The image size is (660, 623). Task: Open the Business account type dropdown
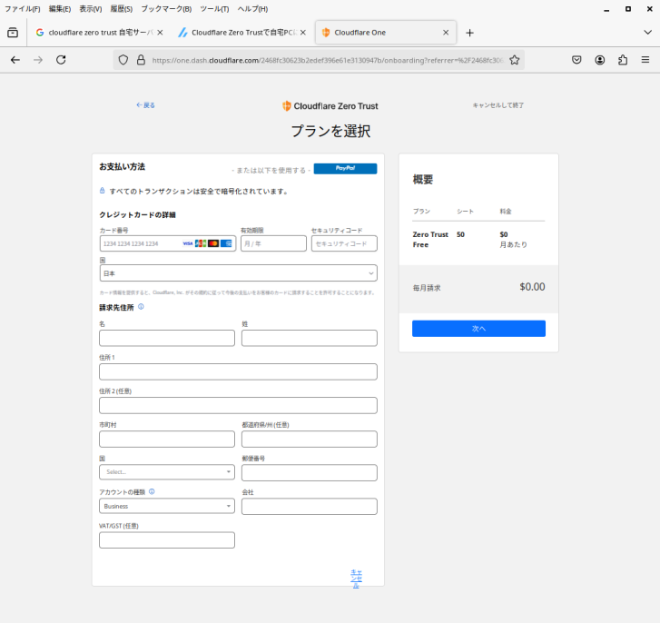pyautogui.click(x=167, y=506)
